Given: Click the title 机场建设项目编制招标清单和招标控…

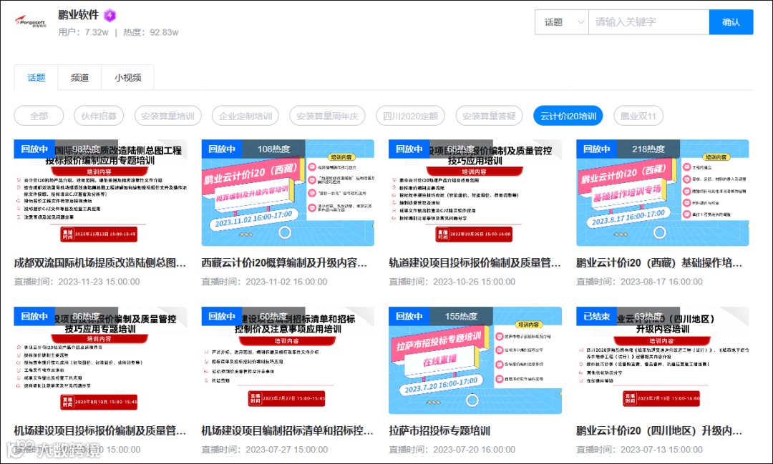Looking at the screenshot, I should click(x=288, y=430).
